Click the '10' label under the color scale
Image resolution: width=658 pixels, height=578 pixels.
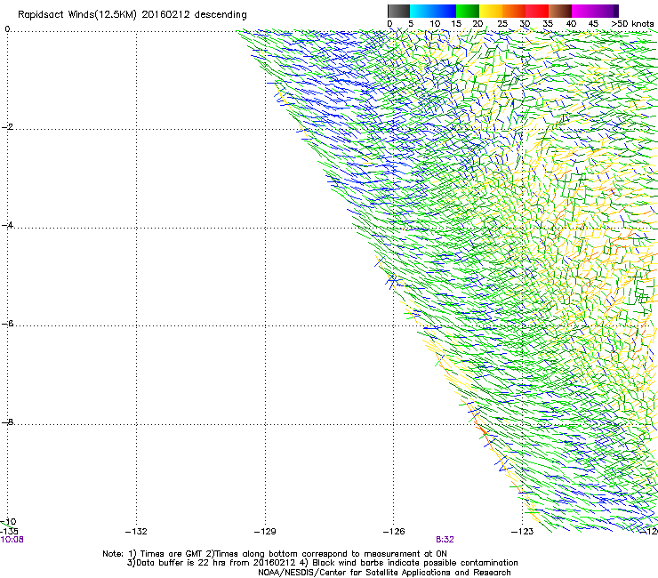[435, 24]
